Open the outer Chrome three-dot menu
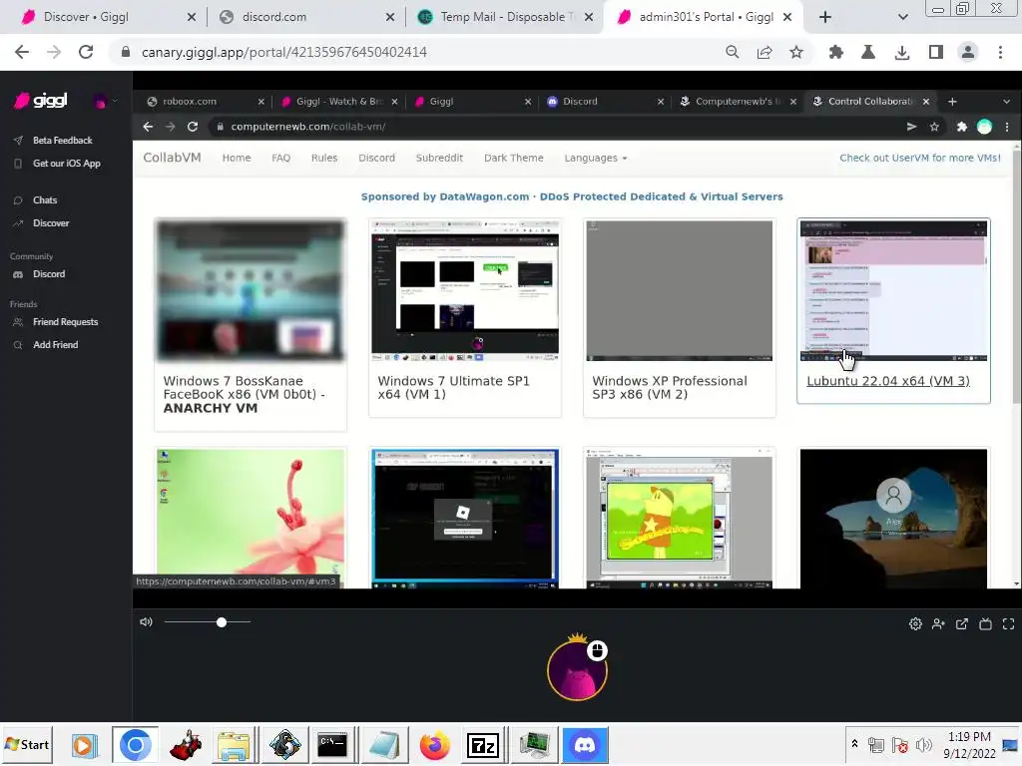The image size is (1022, 766). point(1000,52)
